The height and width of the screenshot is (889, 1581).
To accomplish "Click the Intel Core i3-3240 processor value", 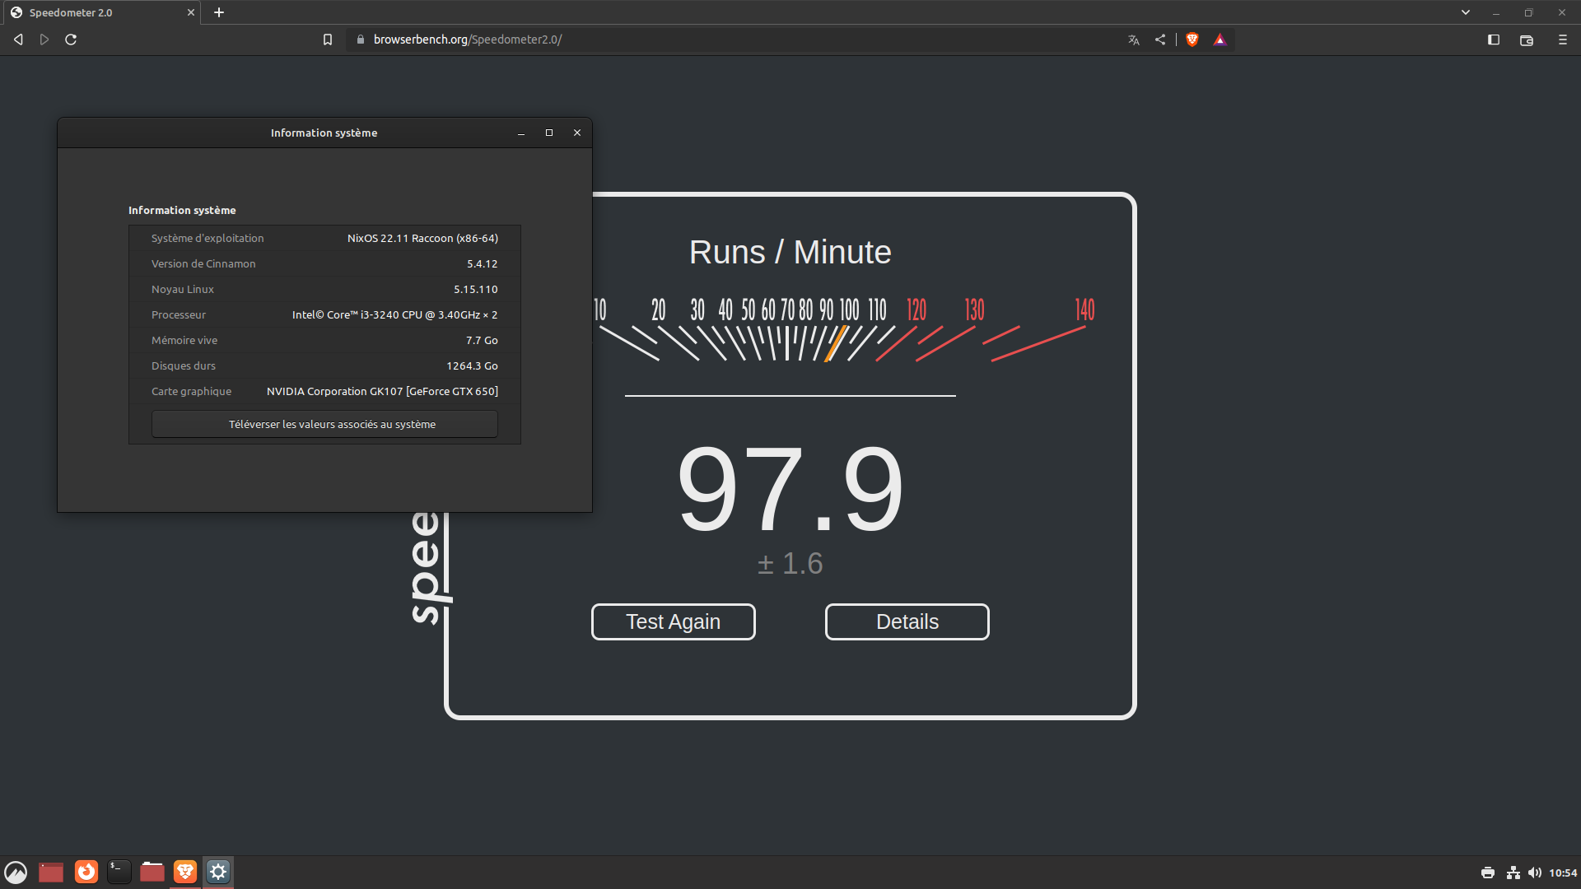I will coord(394,314).
